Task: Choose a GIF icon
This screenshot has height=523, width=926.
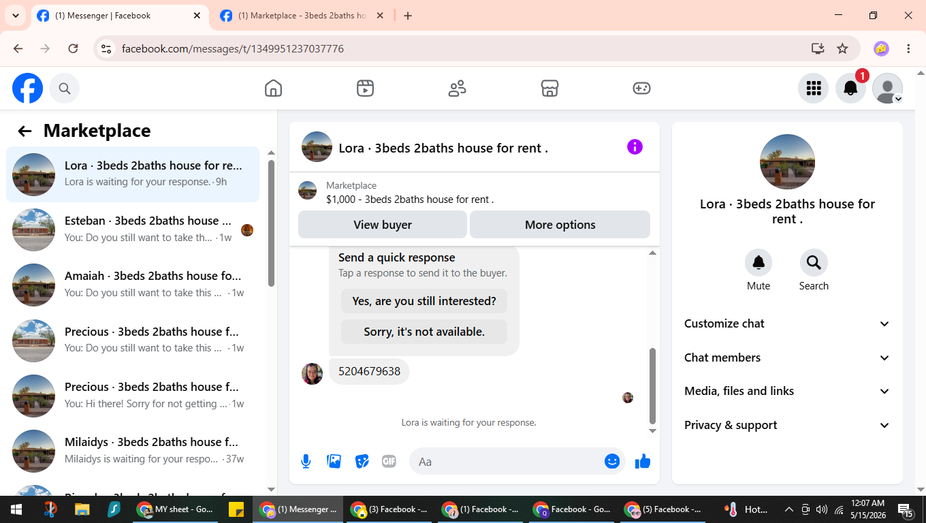Action: (389, 462)
